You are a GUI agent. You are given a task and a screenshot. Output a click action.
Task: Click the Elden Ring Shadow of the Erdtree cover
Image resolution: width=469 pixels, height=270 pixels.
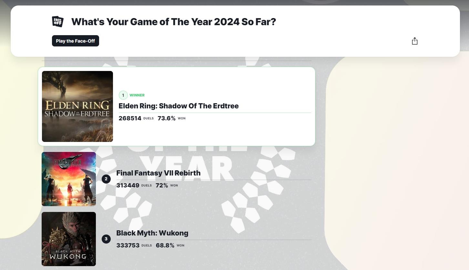point(77,106)
